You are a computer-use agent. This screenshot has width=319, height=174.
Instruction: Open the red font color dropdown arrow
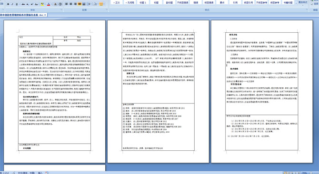pyautogui.click(x=51, y=4)
